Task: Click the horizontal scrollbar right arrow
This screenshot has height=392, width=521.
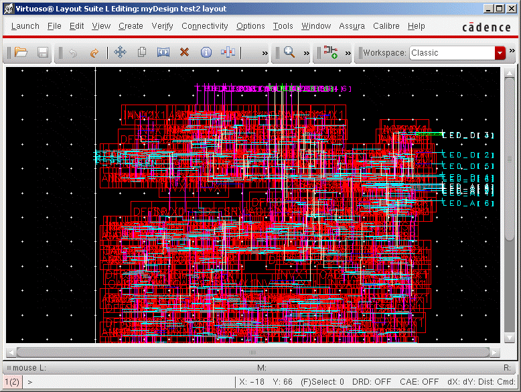Action: point(495,352)
